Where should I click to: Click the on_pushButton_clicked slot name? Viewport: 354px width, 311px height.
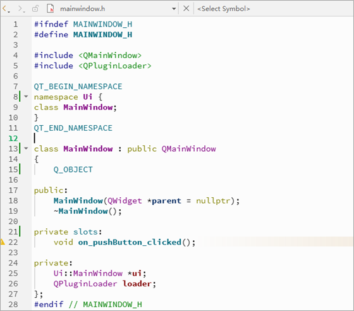130,242
